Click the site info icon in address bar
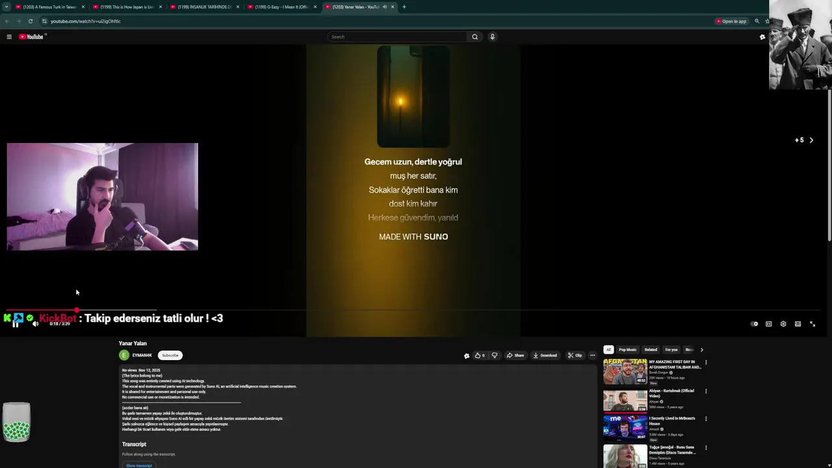 pyautogui.click(x=44, y=21)
